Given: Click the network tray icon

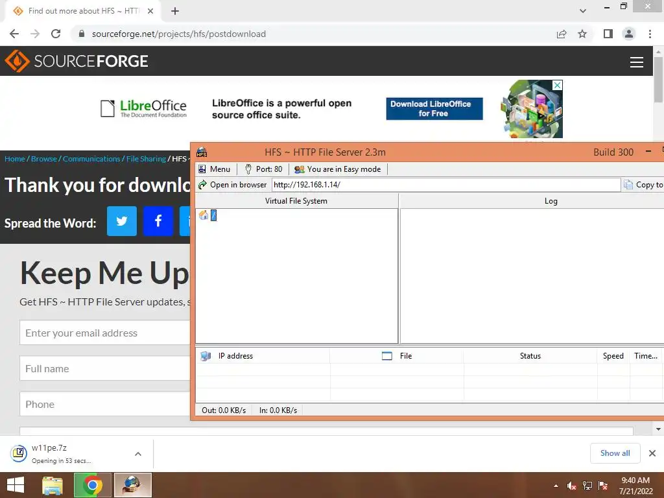Looking at the screenshot, I should click(x=587, y=486).
